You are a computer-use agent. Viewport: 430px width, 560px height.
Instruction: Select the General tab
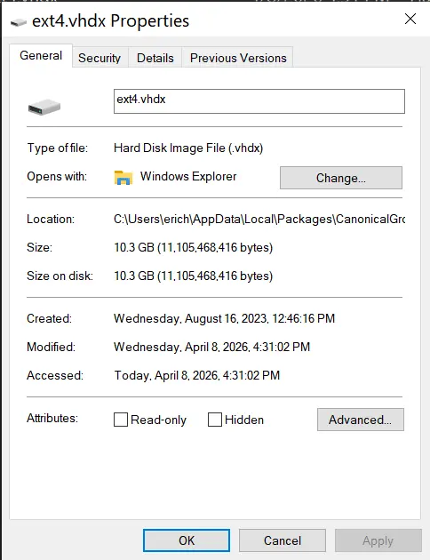point(41,56)
